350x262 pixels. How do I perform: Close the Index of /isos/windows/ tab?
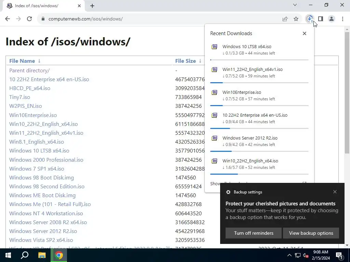point(79,6)
